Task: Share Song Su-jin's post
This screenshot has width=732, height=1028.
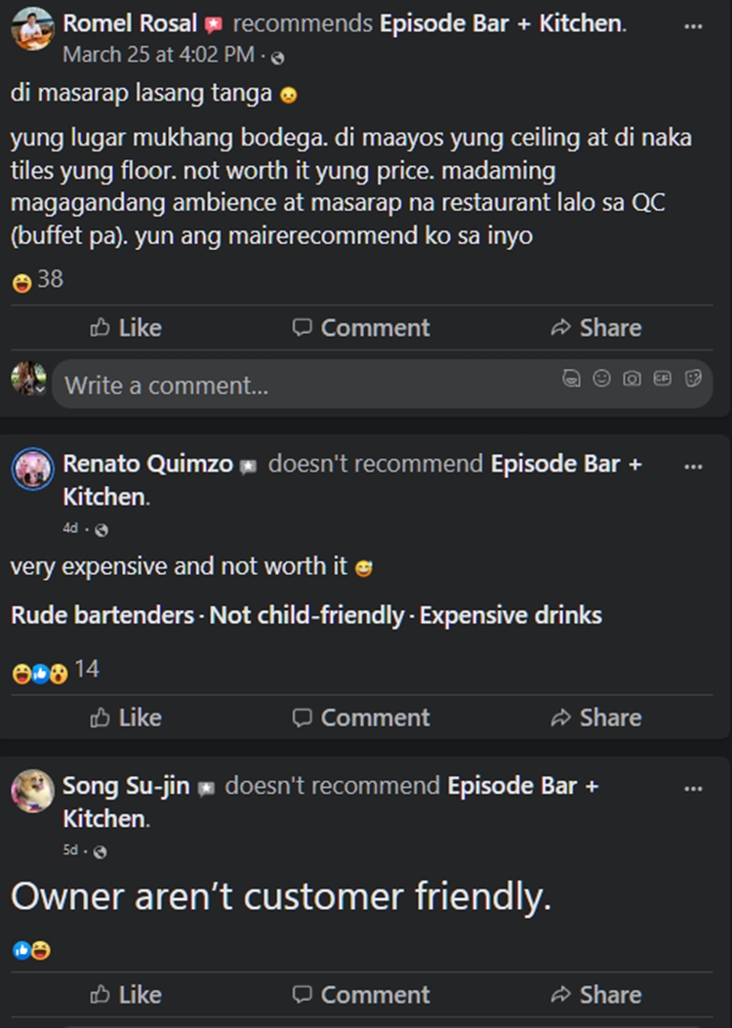Action: 596,995
